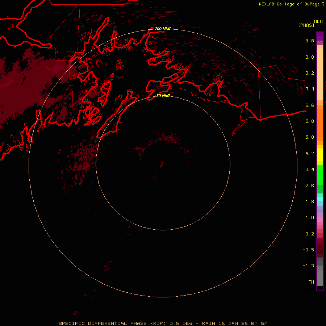This screenshot has height=326, width=326.
Task: Click the 3.4 value on color scale
Action: 310,170
